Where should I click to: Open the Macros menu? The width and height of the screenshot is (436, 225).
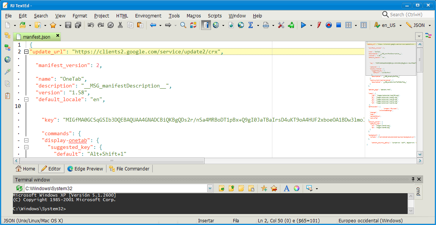point(194,16)
